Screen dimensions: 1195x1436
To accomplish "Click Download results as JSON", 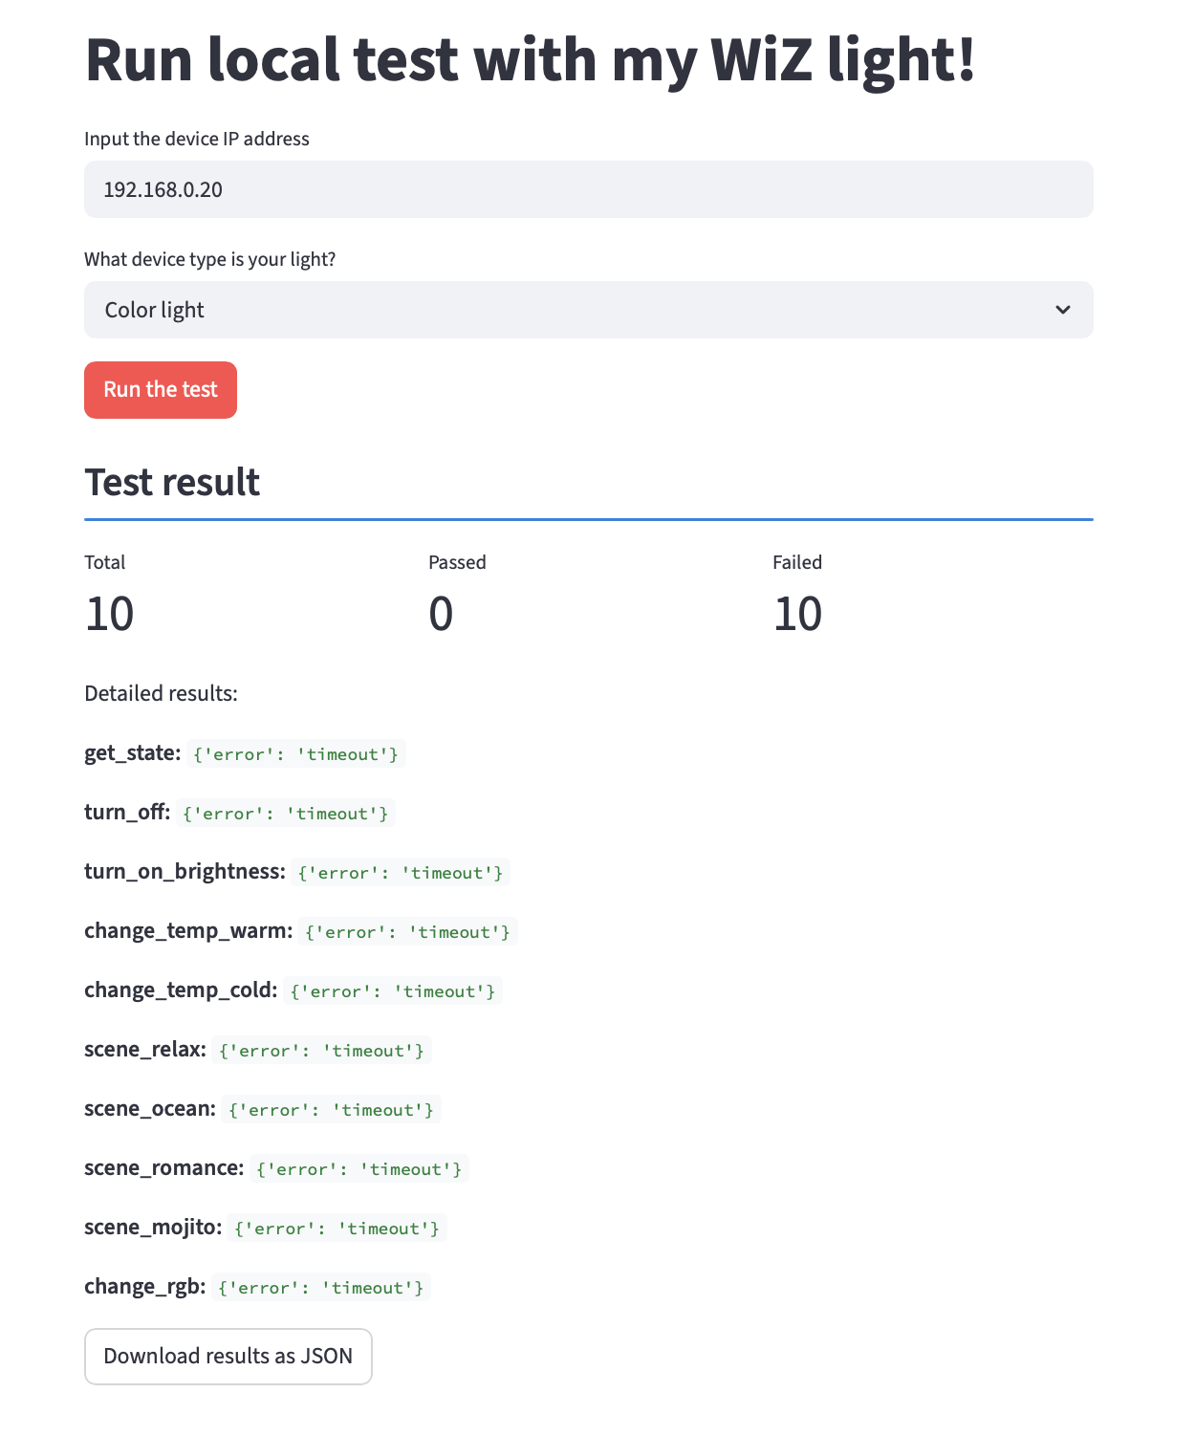I will [x=228, y=1356].
